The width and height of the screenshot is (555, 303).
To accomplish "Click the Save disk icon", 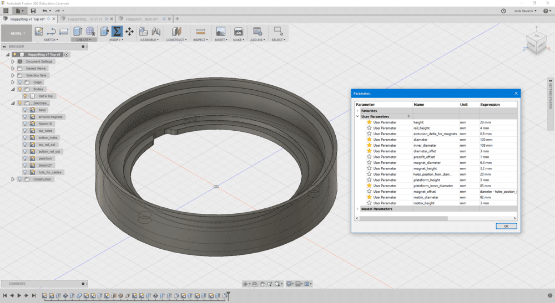I will point(33,11).
